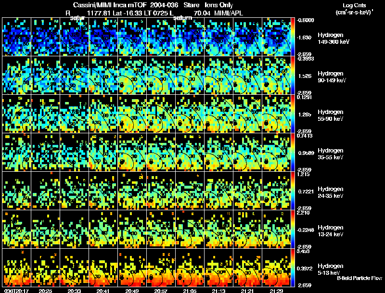This screenshot has height=293, width=385.
Task: Click the 'B-field Particle Flow' label
Action: pyautogui.click(x=359, y=278)
